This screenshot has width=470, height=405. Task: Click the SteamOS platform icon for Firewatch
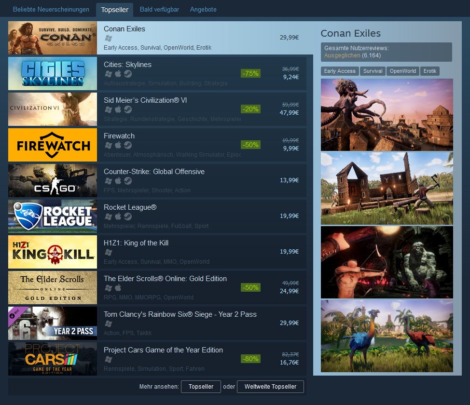128,145
